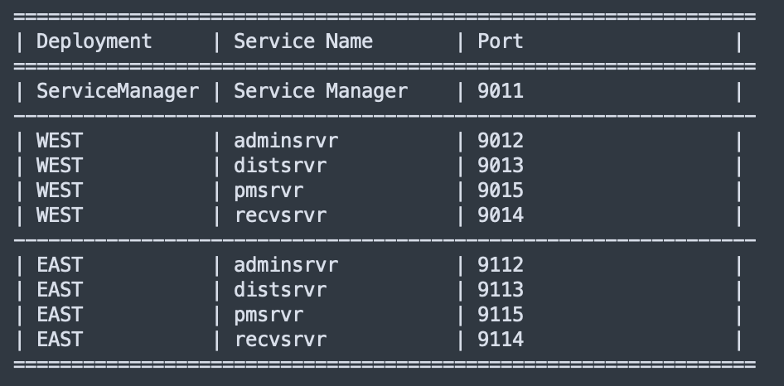
Task: Click the Service Name column header
Action: click(x=302, y=41)
